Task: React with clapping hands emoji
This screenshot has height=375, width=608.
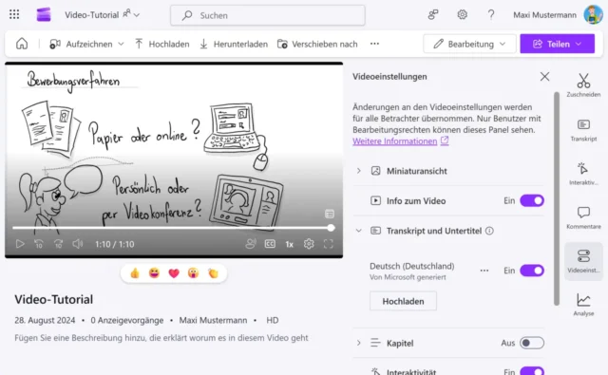Action: click(213, 273)
